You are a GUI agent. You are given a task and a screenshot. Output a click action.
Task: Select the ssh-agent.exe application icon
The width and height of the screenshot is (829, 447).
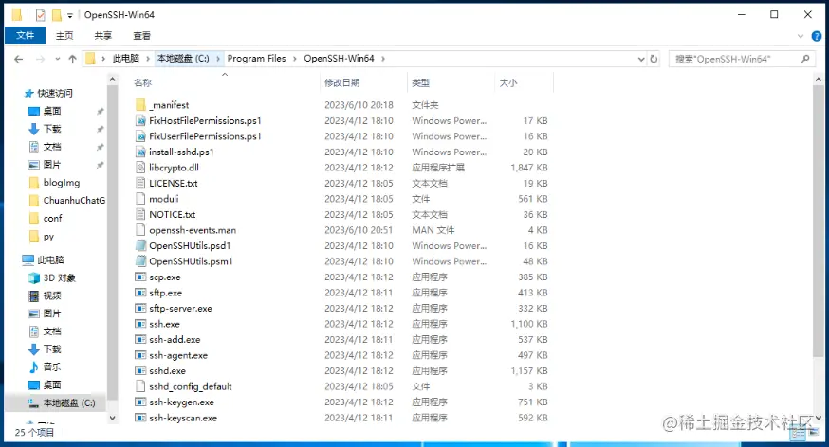140,355
